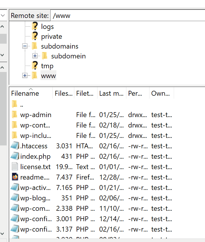Click the PHP icon of the 3.137 size file

(x=15, y=229)
